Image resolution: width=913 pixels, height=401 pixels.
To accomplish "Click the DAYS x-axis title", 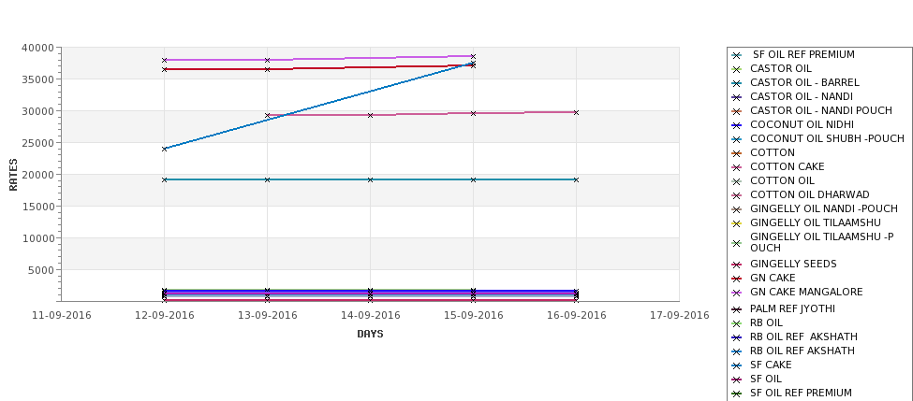I will pyautogui.click(x=370, y=335).
